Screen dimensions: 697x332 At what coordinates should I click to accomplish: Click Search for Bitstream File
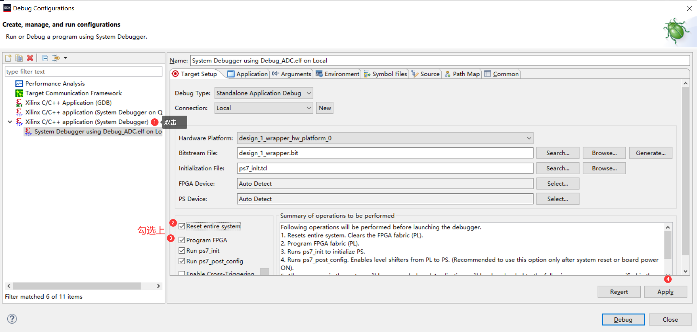[558, 153]
